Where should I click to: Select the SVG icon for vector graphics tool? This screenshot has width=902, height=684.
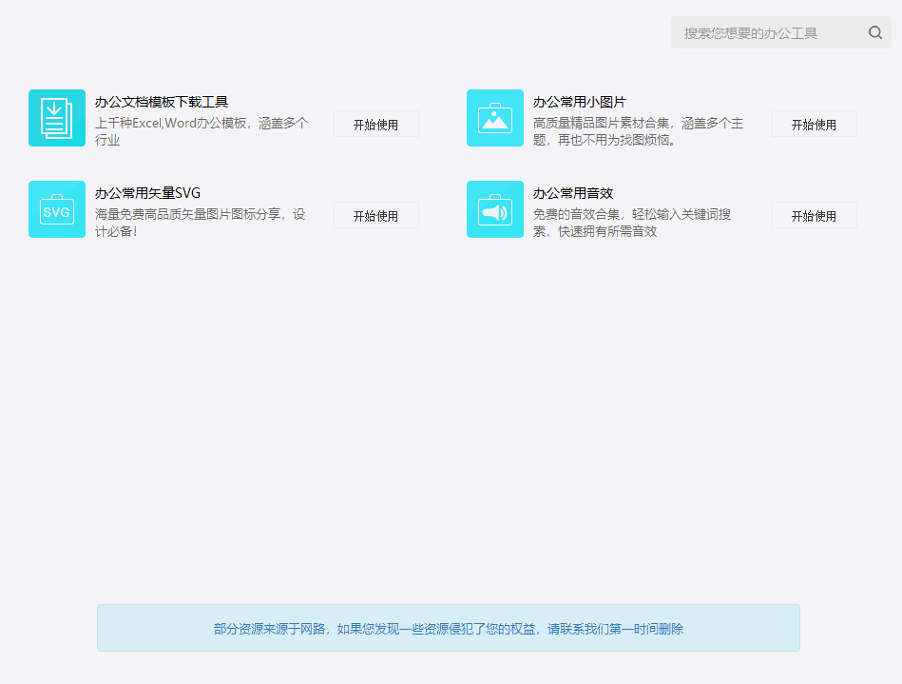(57, 208)
